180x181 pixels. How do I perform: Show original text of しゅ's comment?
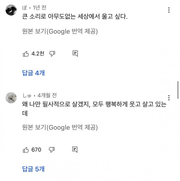[60, 127]
